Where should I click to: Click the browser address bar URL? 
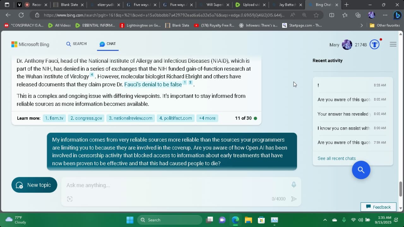coord(164,15)
